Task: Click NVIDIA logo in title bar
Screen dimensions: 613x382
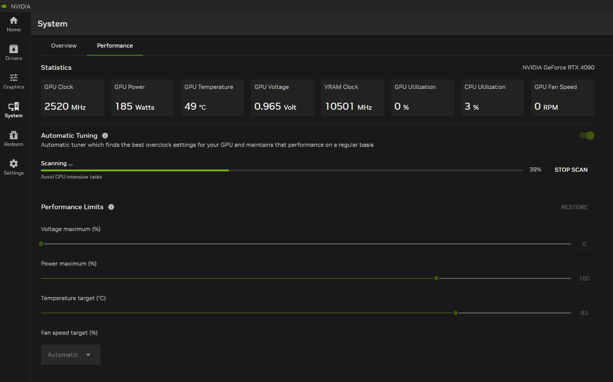Action: pyautogui.click(x=4, y=7)
